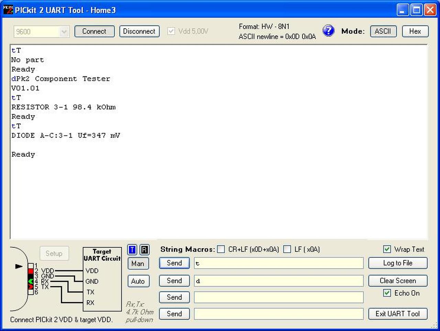This screenshot has width=440, height=331.
Task: Click the third empty macro input field
Action: (278, 297)
